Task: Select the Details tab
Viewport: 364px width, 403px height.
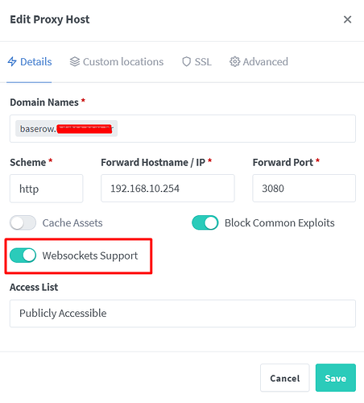Action: tap(30, 61)
